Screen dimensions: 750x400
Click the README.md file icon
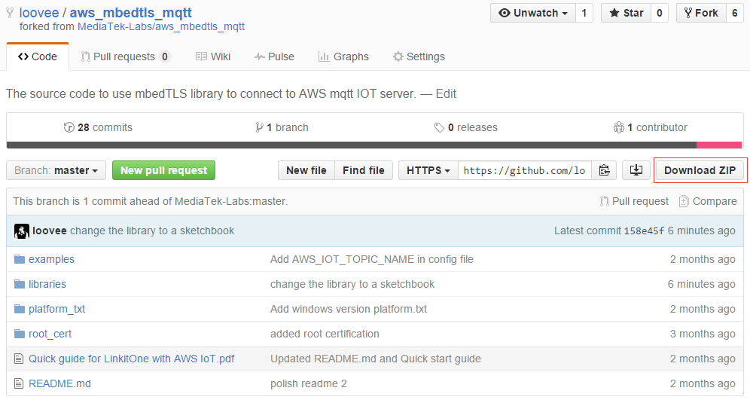coord(19,383)
